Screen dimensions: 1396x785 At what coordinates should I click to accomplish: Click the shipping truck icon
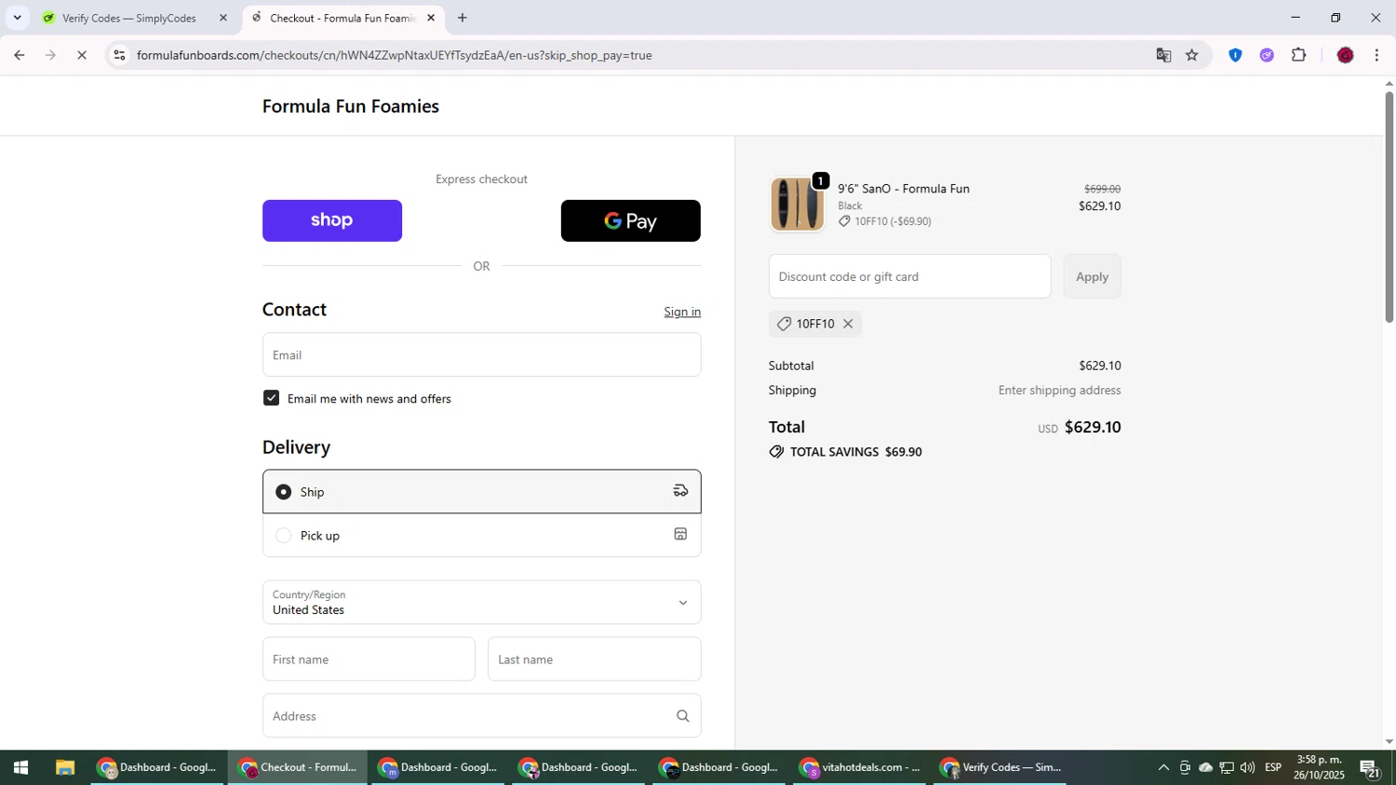pyautogui.click(x=680, y=491)
